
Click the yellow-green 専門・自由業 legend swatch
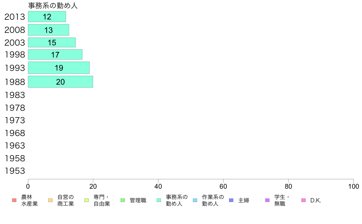click(87, 200)
